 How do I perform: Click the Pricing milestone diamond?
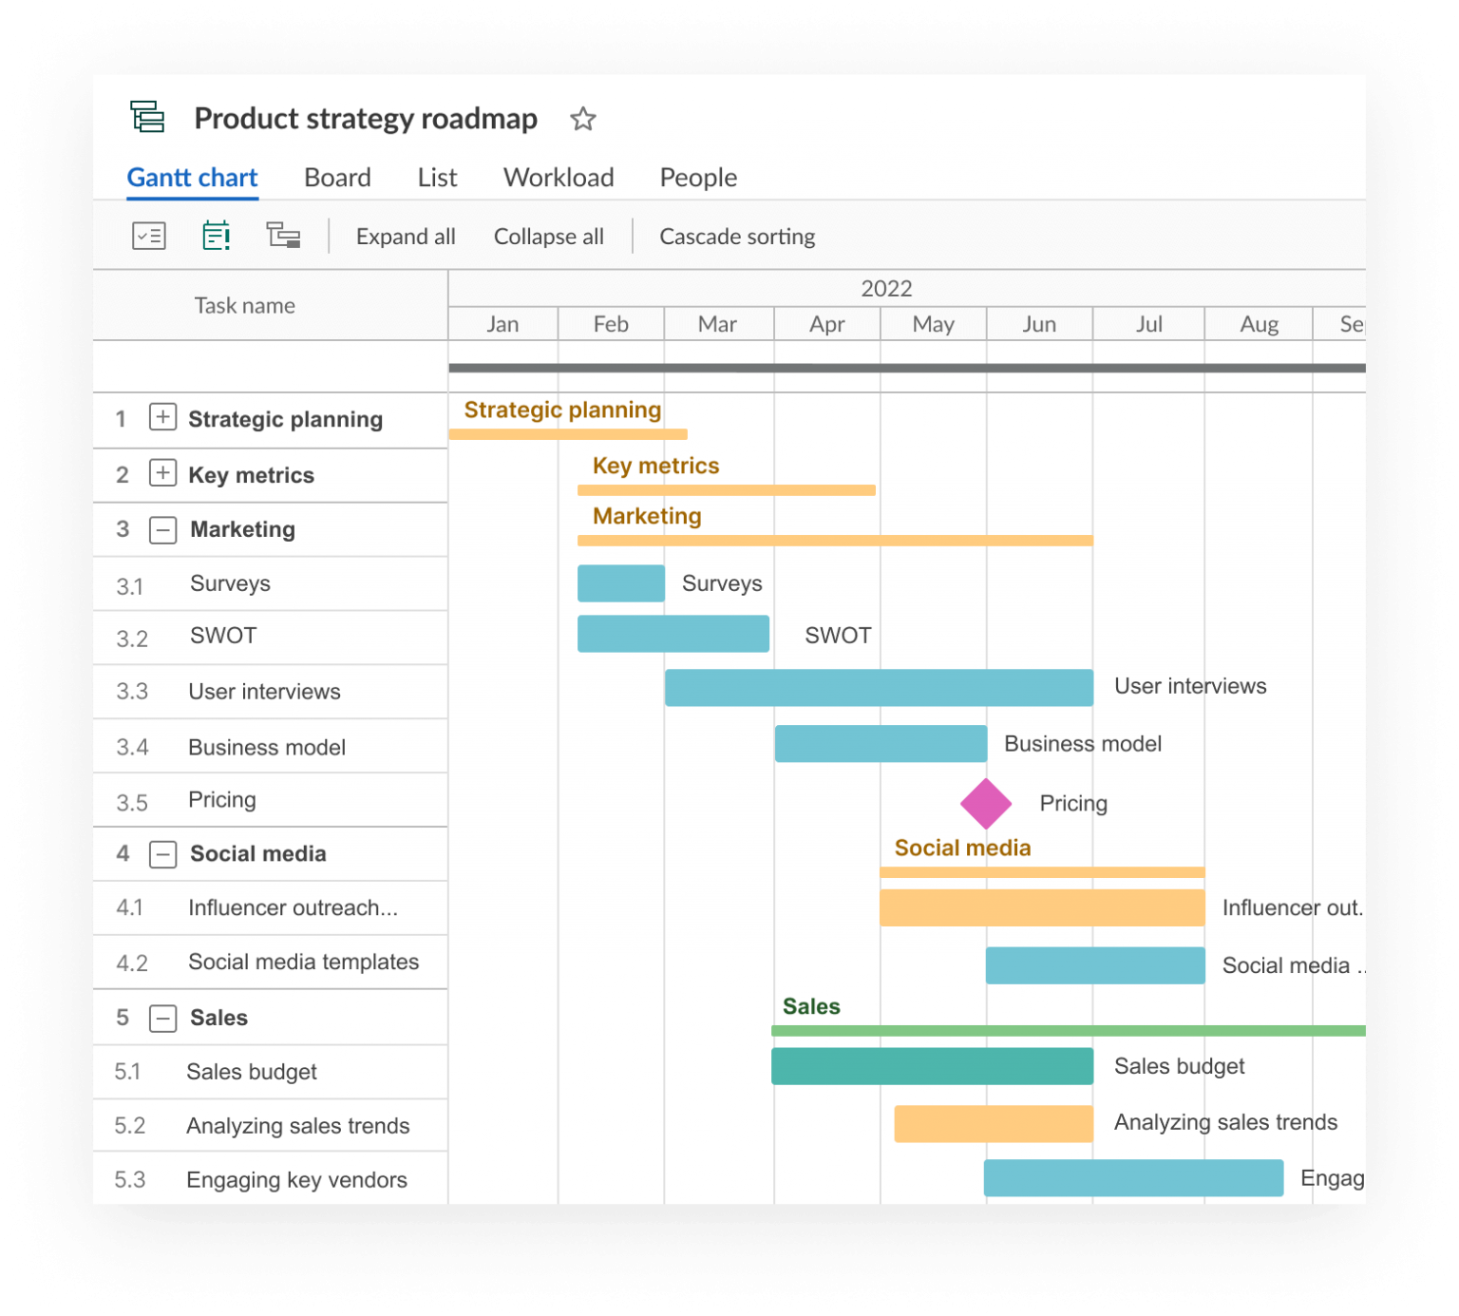coord(986,803)
